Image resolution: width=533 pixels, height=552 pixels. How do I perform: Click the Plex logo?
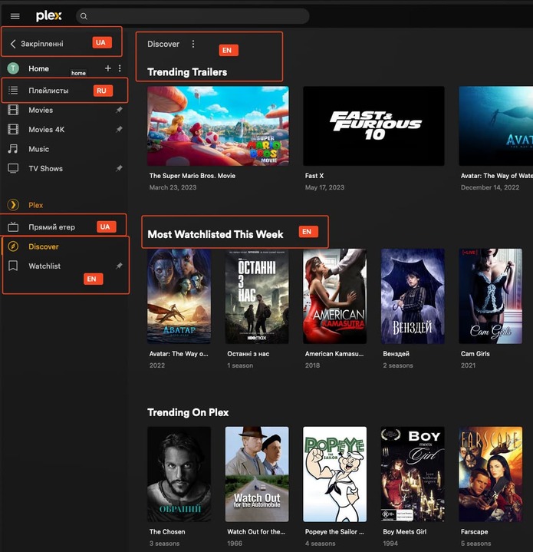point(48,16)
